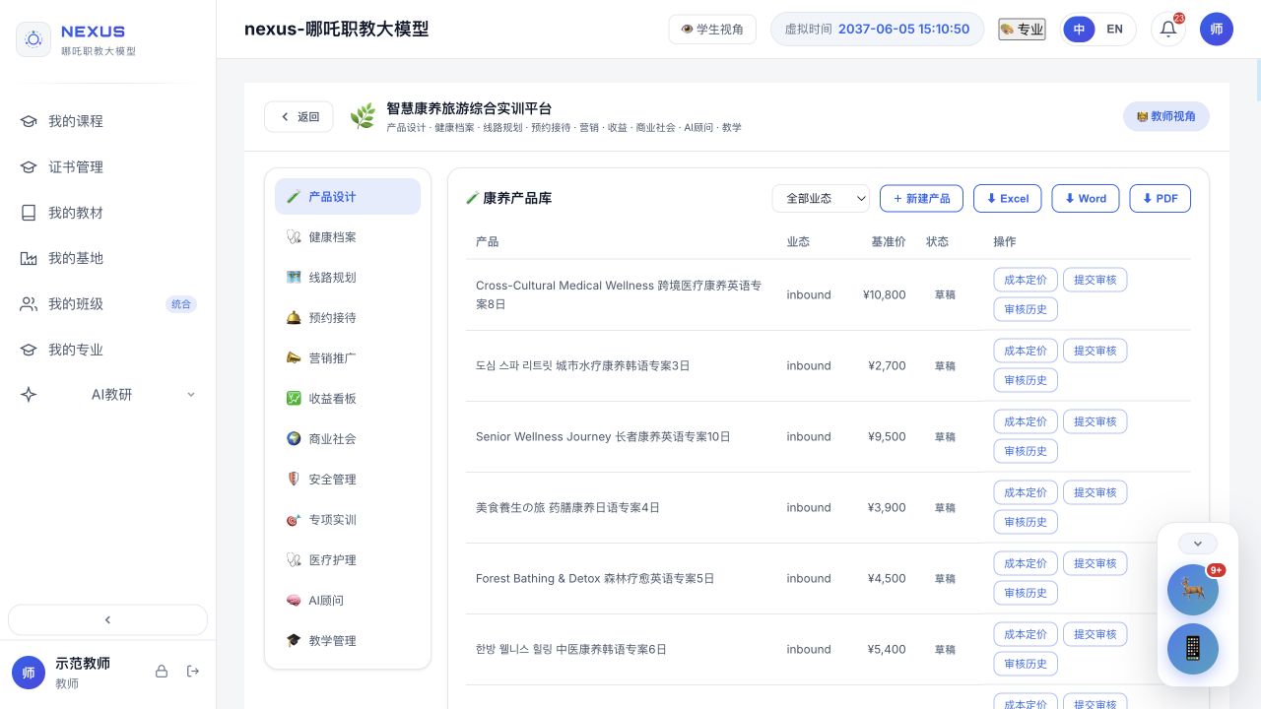Switch language to 中
Screen dimensions: 1261x709
[1079, 30]
